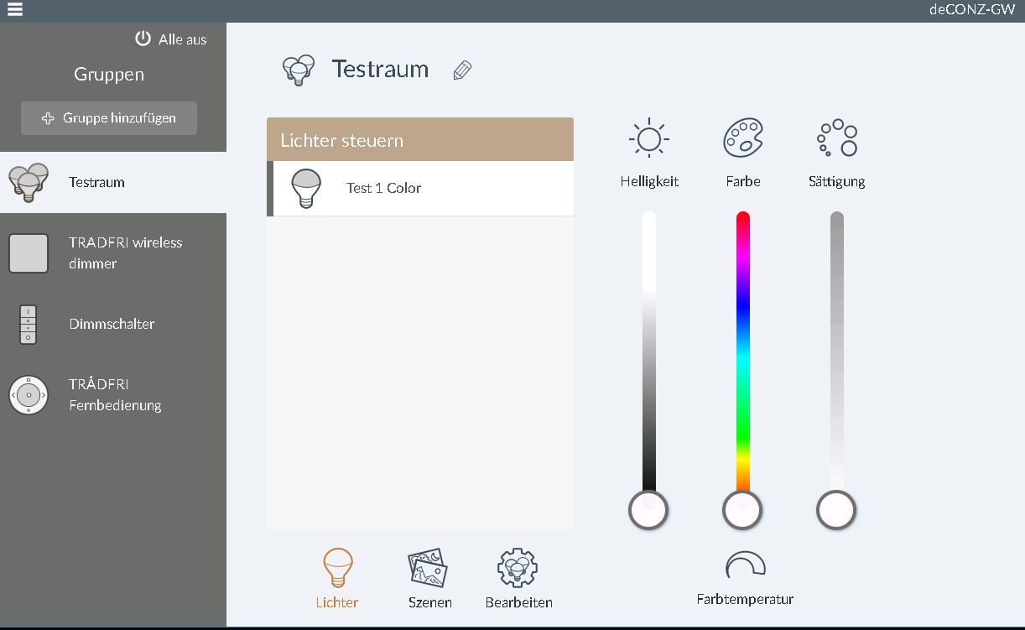Select the Testraum group in sidebar
Screen dimensions: 1025x630
pos(96,182)
